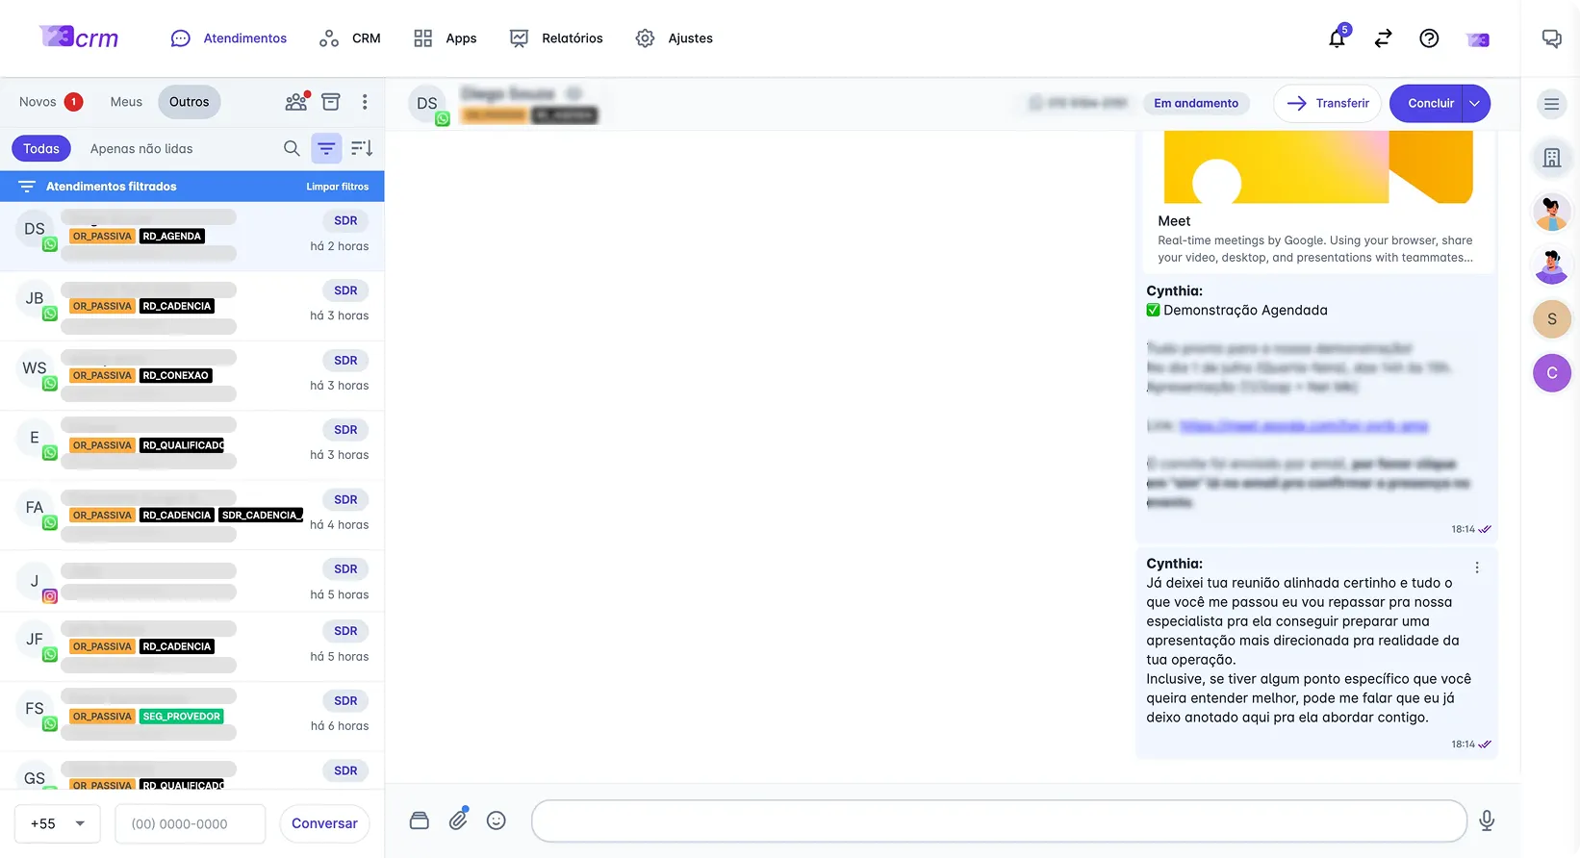This screenshot has width=1580, height=858.
Task: Click Limpar filtros link
Action: coord(338,187)
